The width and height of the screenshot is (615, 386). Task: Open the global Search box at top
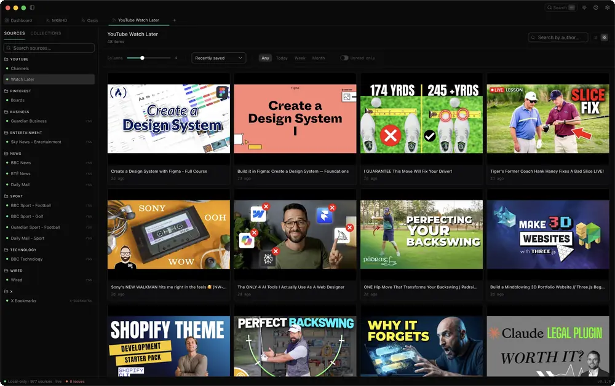[x=561, y=7]
